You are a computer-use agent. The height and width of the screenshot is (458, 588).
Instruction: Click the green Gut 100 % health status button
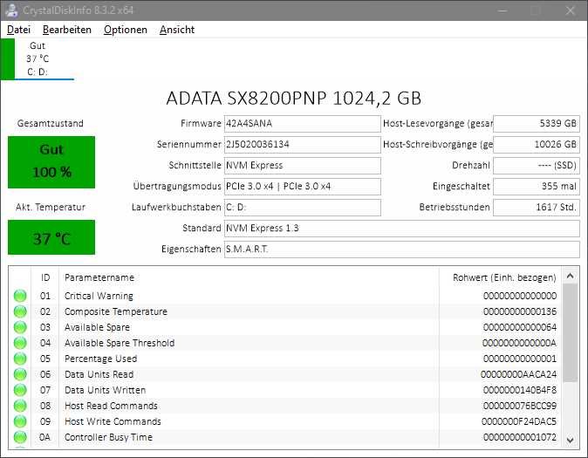[x=51, y=162]
